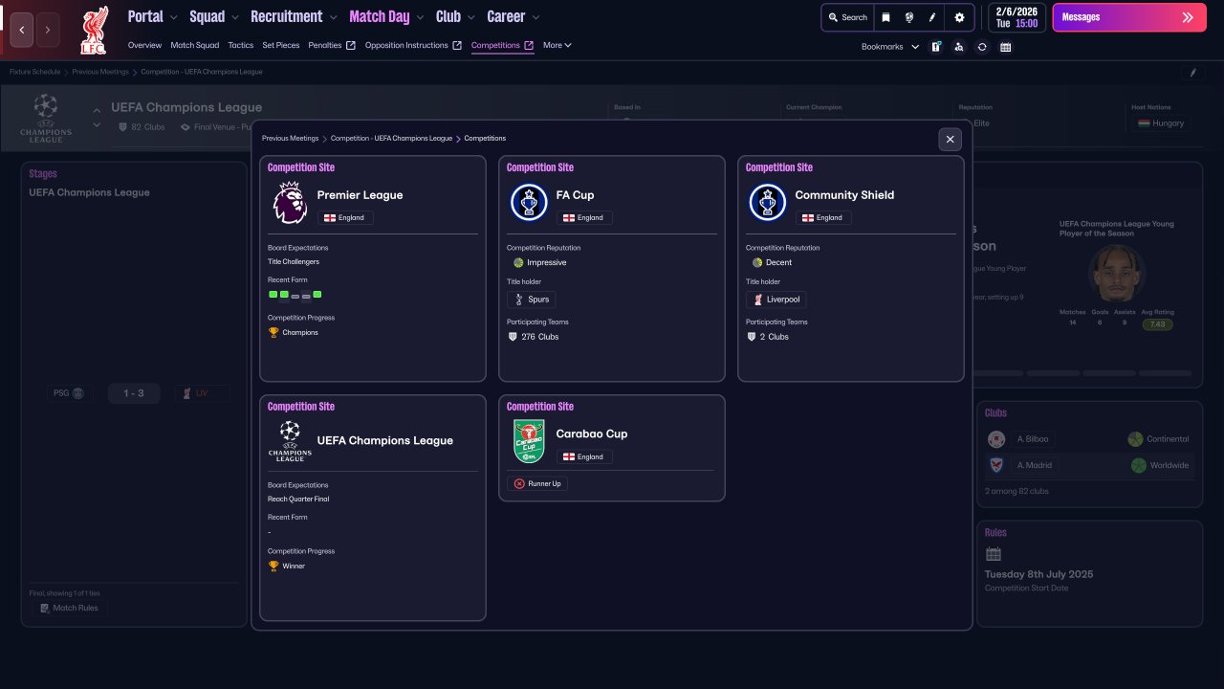The width and height of the screenshot is (1224, 689).
Task: Go back with the left arrow button
Action: (21, 30)
